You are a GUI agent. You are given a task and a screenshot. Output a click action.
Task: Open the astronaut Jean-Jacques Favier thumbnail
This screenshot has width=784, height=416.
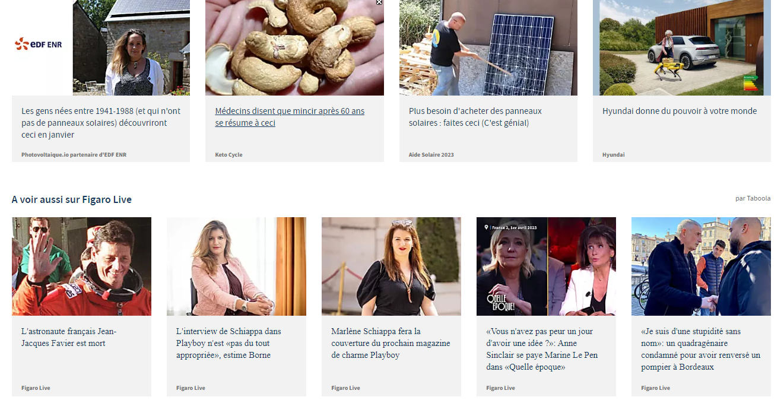(x=81, y=266)
